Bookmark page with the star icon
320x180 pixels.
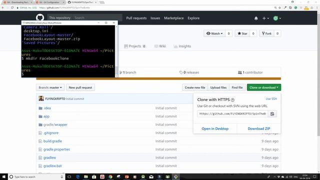click(280, 8)
